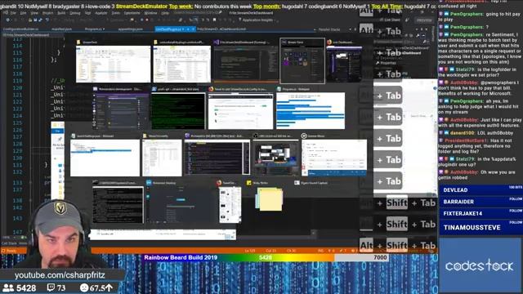Click the 'Col 13' status bar indicator

pos(270,251)
